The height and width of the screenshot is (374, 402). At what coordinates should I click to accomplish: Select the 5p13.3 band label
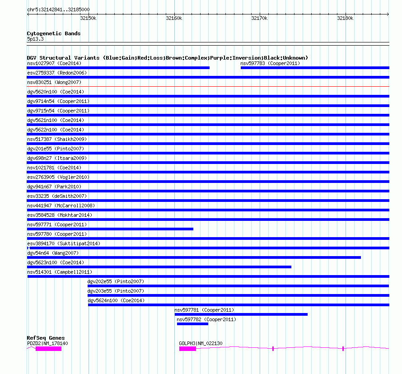pyautogui.click(x=35, y=39)
